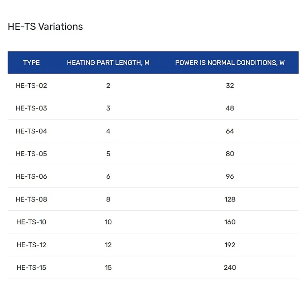Click the Power Is Normal Conditions header
Viewport: 307px width, 307px height.
tap(230, 63)
